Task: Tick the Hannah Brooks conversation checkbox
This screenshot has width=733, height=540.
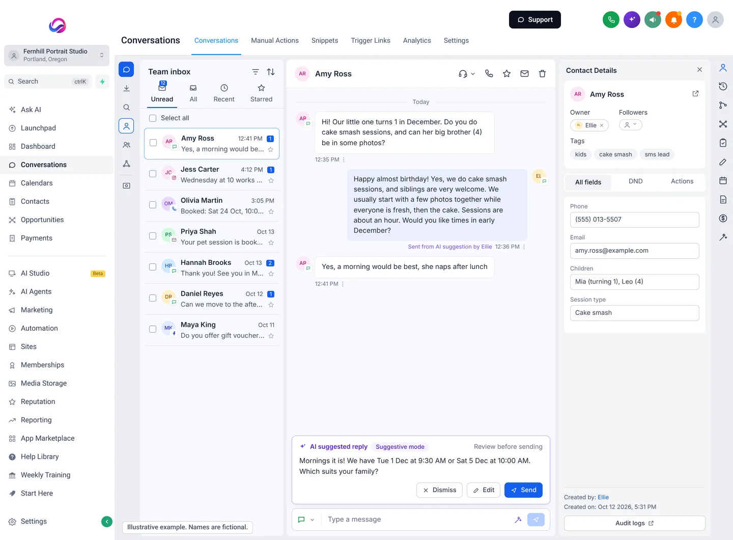Action: point(153,267)
